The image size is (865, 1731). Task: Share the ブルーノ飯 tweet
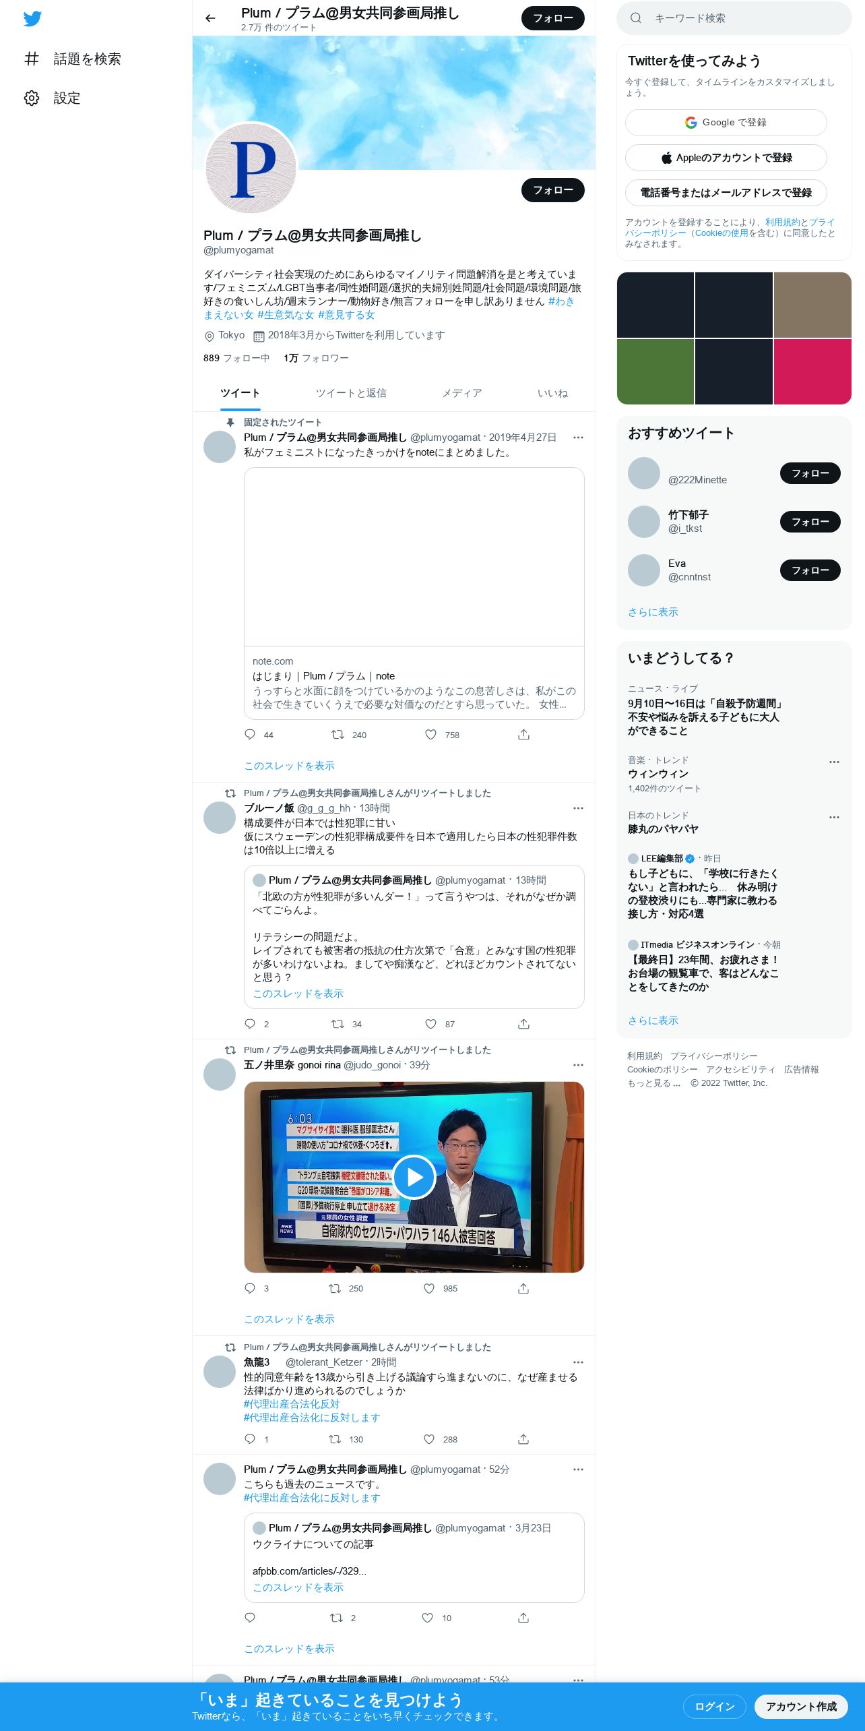[523, 1024]
